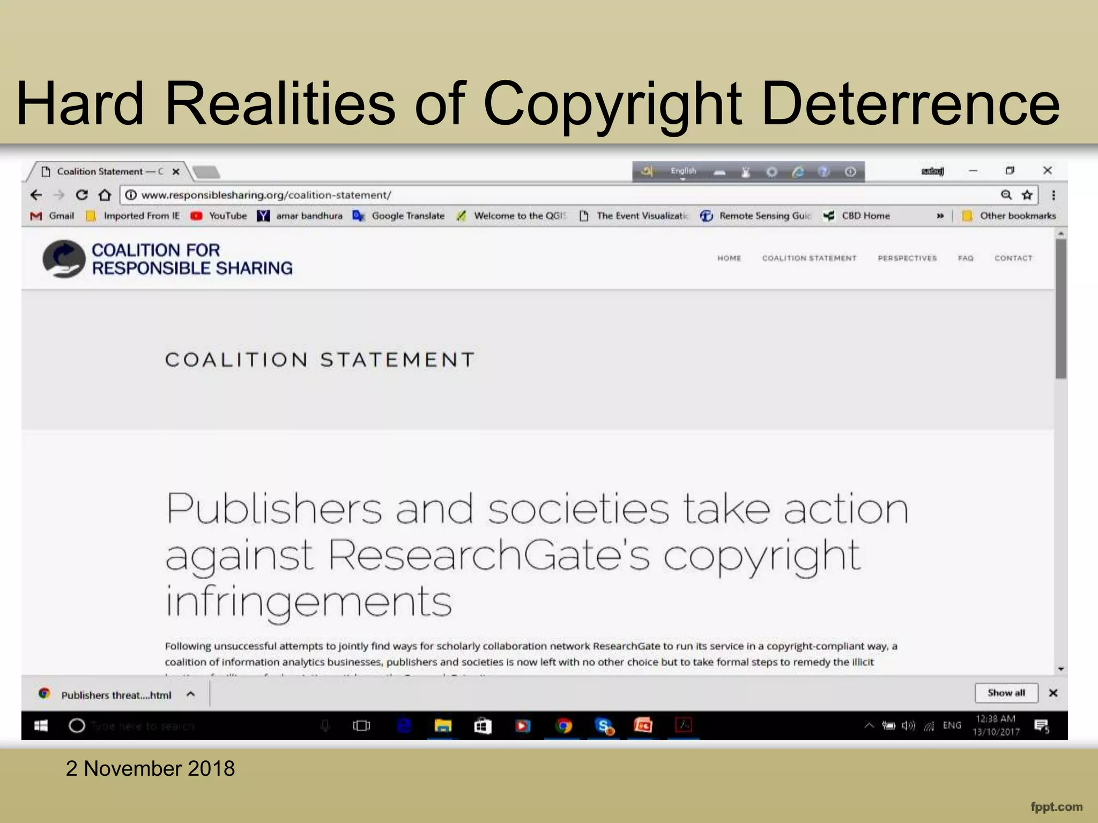This screenshot has width=1098, height=823.
Task: Click the Cortana circle icon
Action: (77, 725)
